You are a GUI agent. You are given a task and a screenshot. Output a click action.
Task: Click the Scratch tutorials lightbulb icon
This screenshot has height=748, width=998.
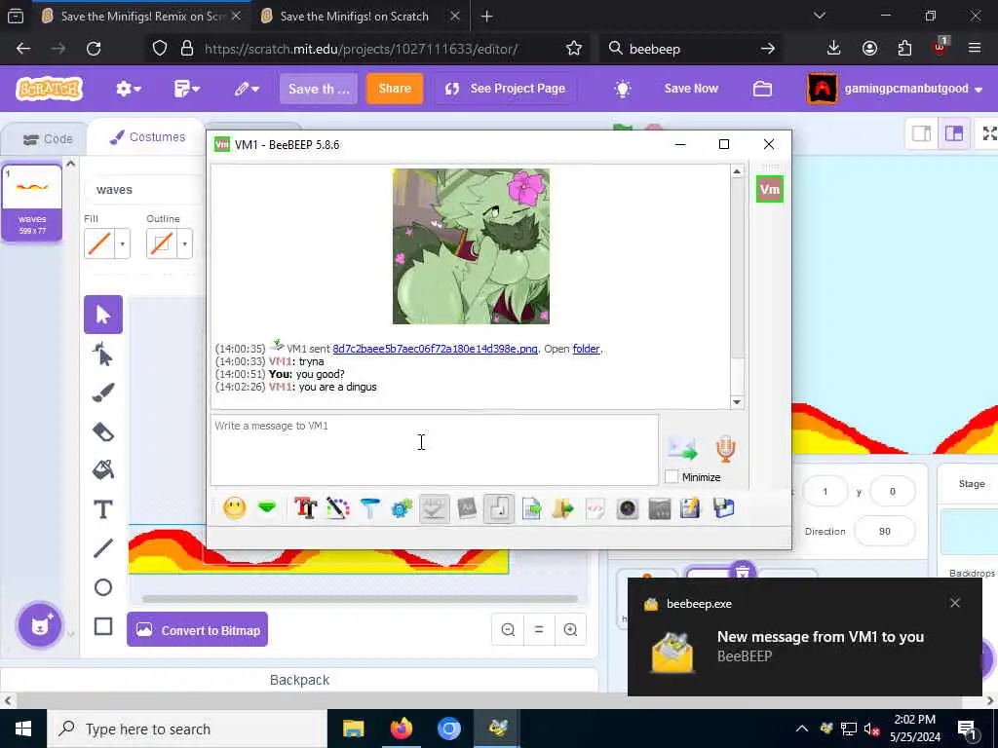(623, 89)
